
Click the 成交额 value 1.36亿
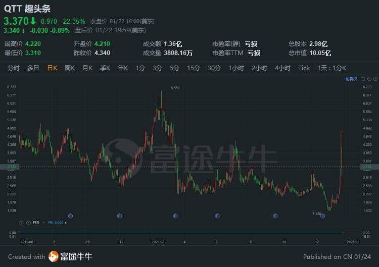(x=173, y=44)
